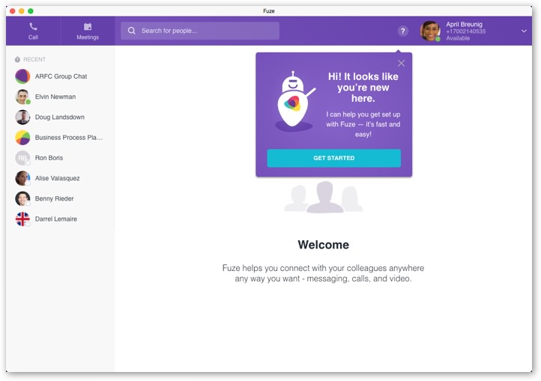This screenshot has height=381, width=541.
Task: Open the Meetings tab
Action: pos(88,31)
